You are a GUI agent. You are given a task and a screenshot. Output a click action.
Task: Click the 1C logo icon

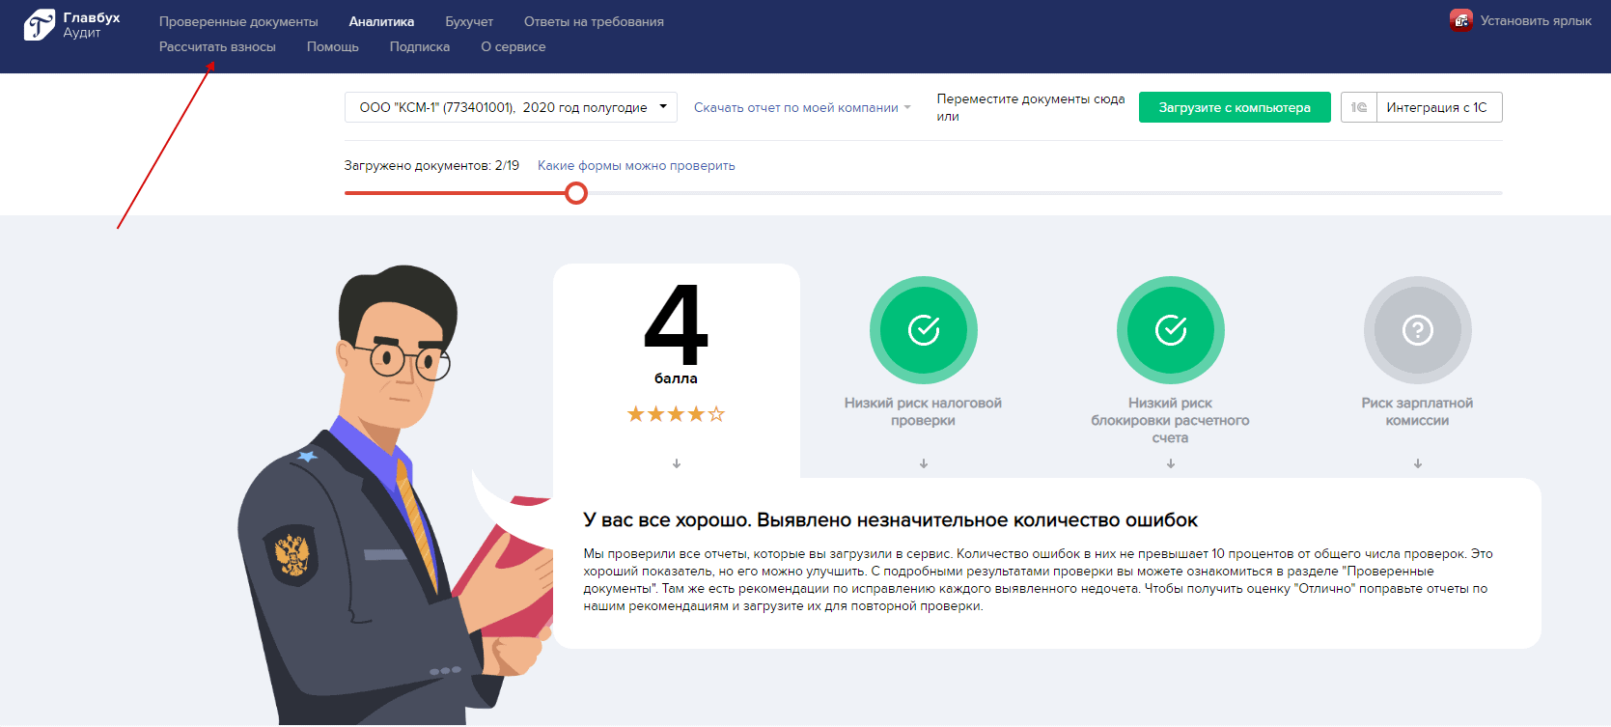1359,107
